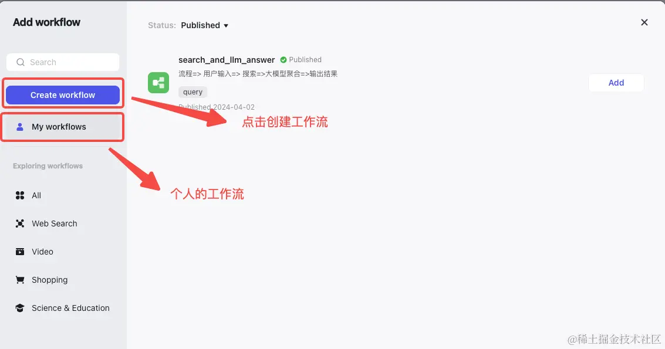Click the green search_and_llm_answer workflow icon

click(x=158, y=83)
